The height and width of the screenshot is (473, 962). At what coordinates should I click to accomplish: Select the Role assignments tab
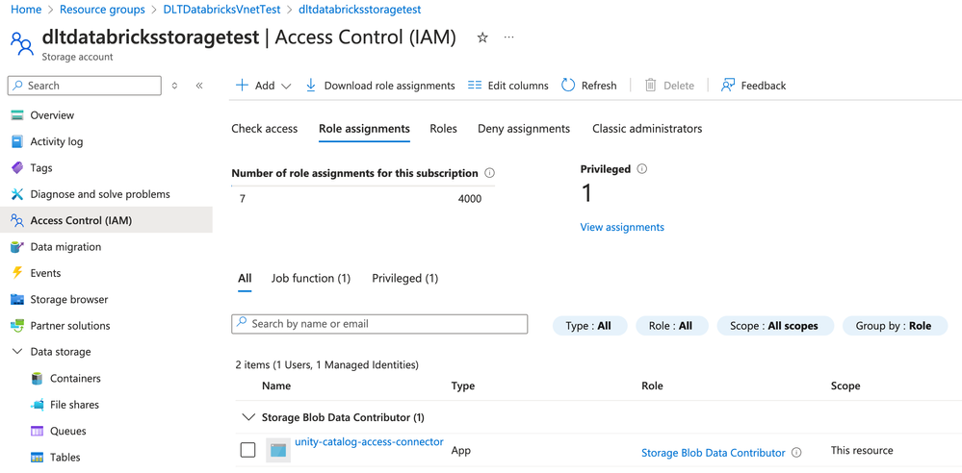[364, 129]
